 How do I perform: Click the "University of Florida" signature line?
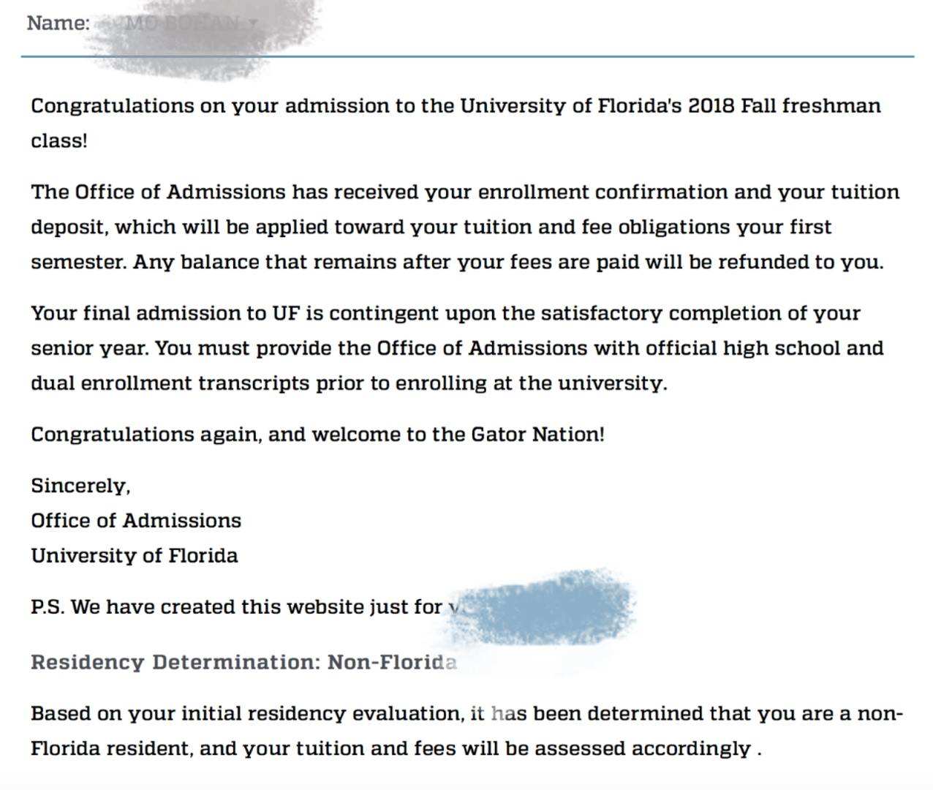tap(135, 556)
